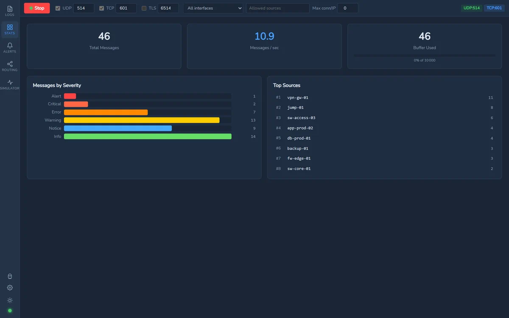Image resolution: width=509 pixels, height=318 pixels.
Task: Click the green status dot in the sidebar
Action: [x=10, y=311]
